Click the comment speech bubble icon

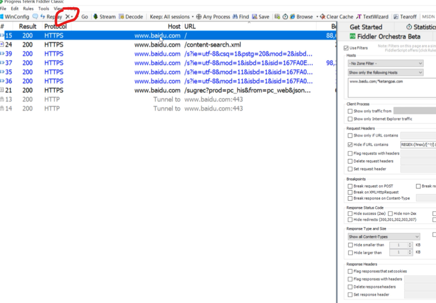35,16
